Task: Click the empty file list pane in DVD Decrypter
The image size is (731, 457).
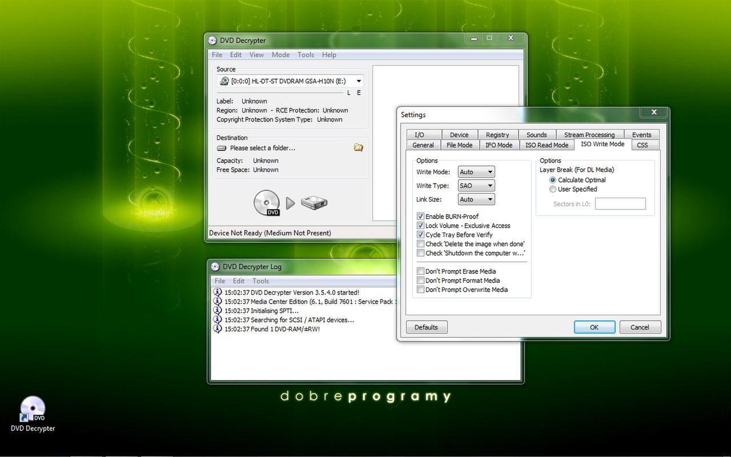Action: [x=445, y=143]
